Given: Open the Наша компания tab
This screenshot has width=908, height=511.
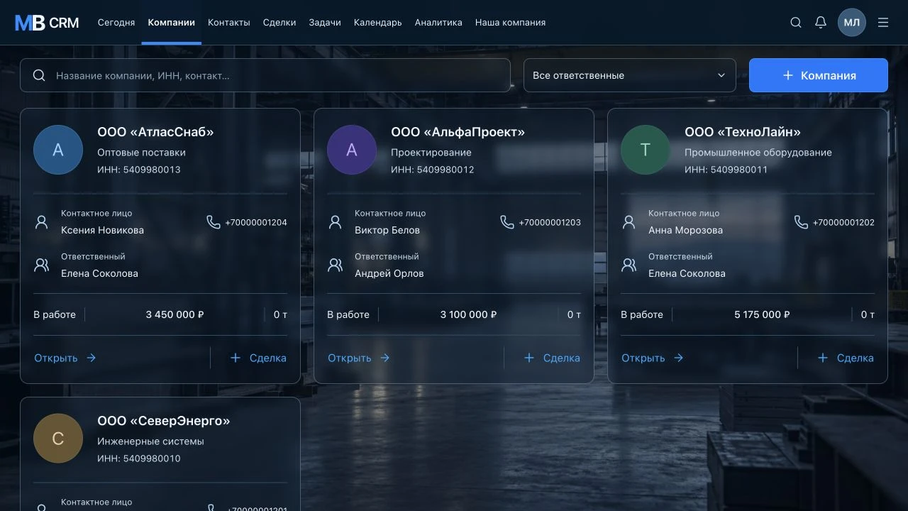Looking at the screenshot, I should pyautogui.click(x=511, y=23).
